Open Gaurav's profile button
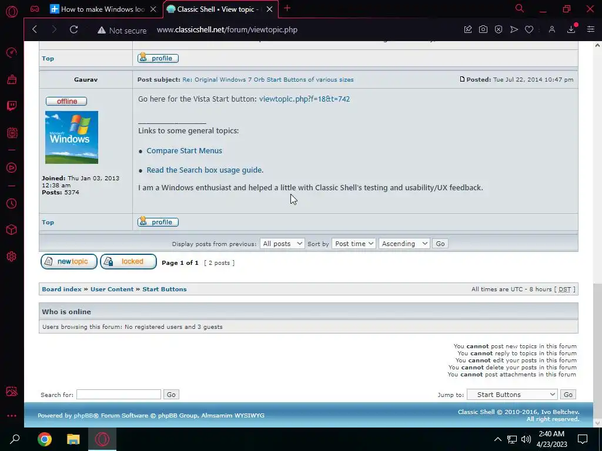 (x=158, y=222)
